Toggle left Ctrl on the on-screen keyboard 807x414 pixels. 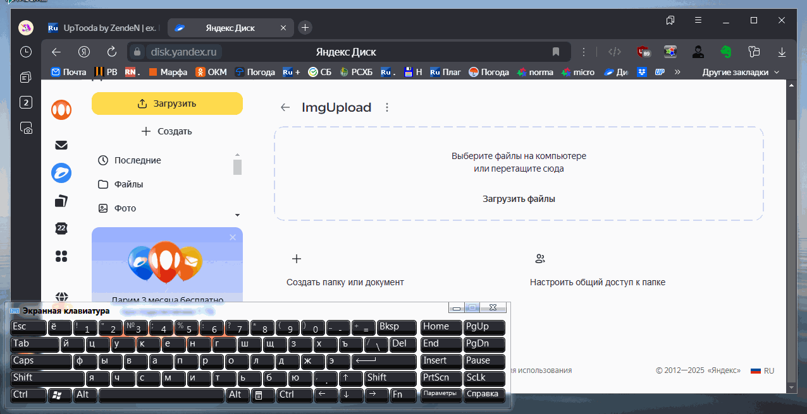(x=28, y=395)
